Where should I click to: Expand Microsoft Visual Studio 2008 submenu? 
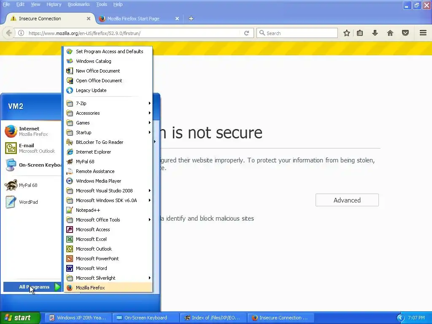(108, 191)
